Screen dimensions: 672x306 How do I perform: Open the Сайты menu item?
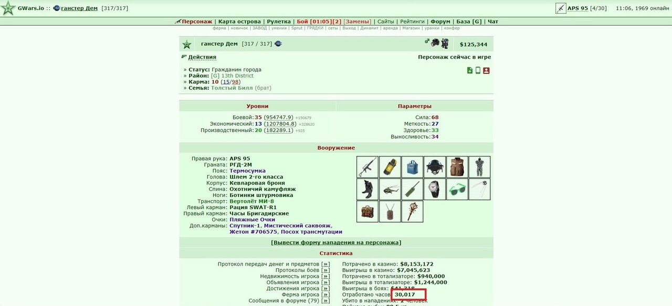pos(386,21)
